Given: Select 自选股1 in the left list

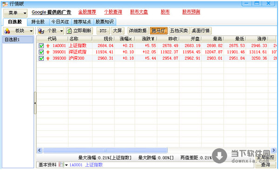Looking at the screenshot, I should click(18, 40).
